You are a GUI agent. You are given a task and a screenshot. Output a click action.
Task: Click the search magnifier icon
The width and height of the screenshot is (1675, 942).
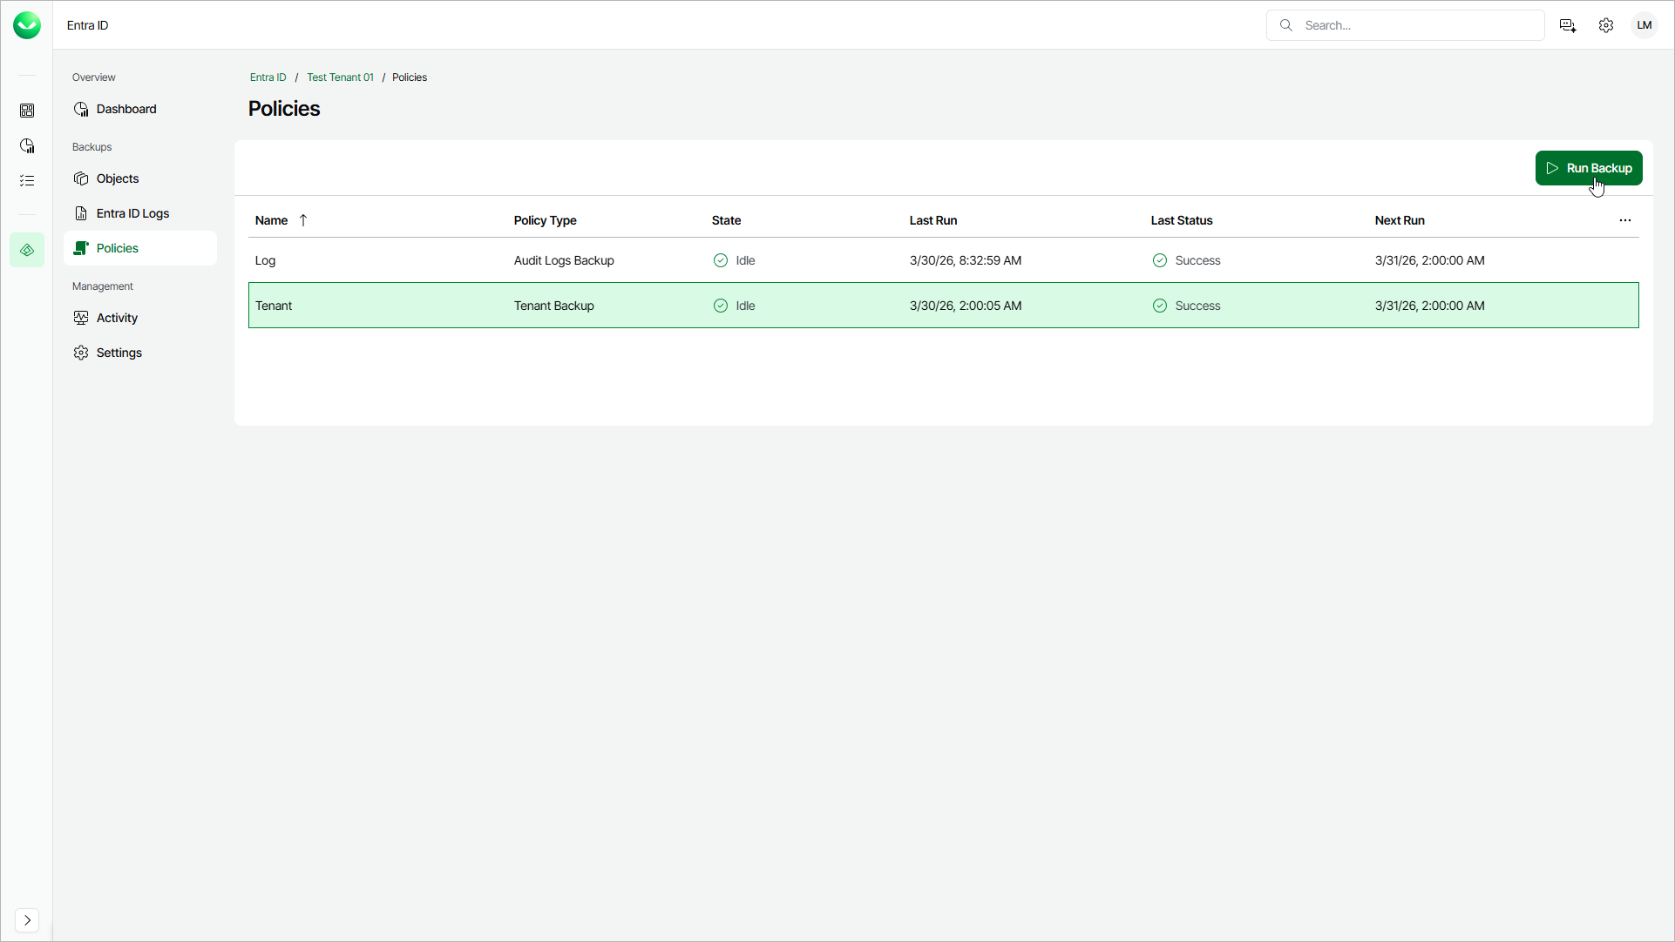[x=1286, y=25]
